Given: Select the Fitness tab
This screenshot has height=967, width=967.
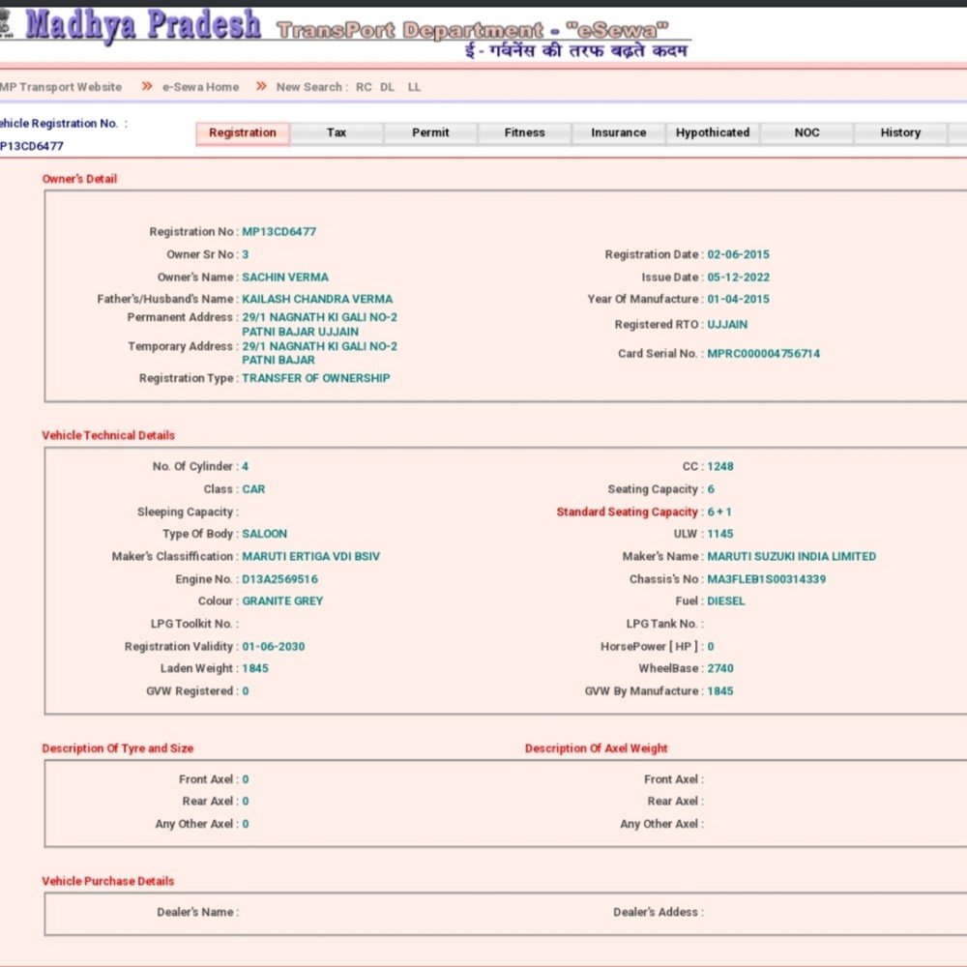Looking at the screenshot, I should (525, 133).
